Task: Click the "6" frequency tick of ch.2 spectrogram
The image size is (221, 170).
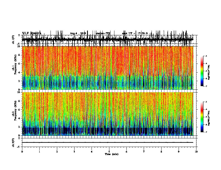Action: (x=20, y=110)
